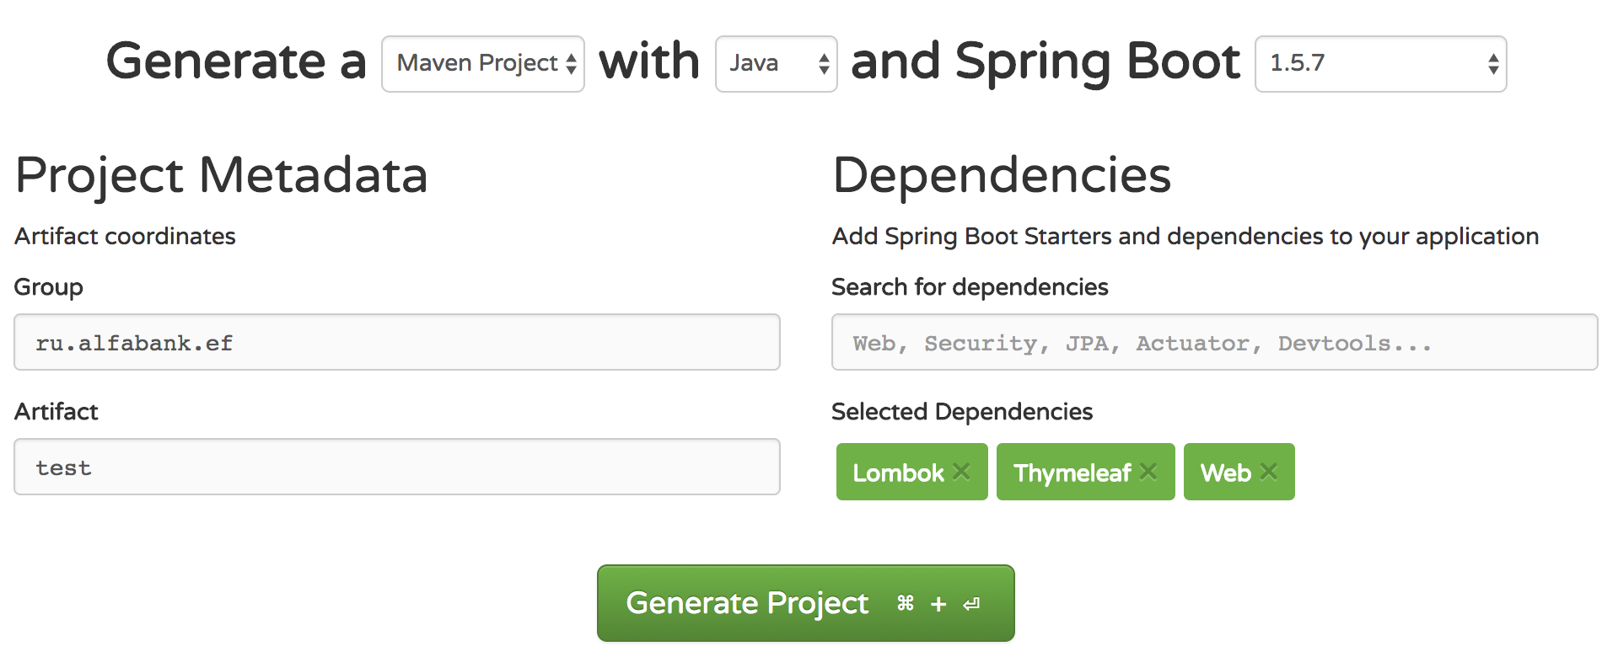Focus the Group input field

tap(397, 342)
